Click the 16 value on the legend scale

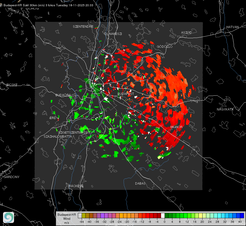[195, 222]
